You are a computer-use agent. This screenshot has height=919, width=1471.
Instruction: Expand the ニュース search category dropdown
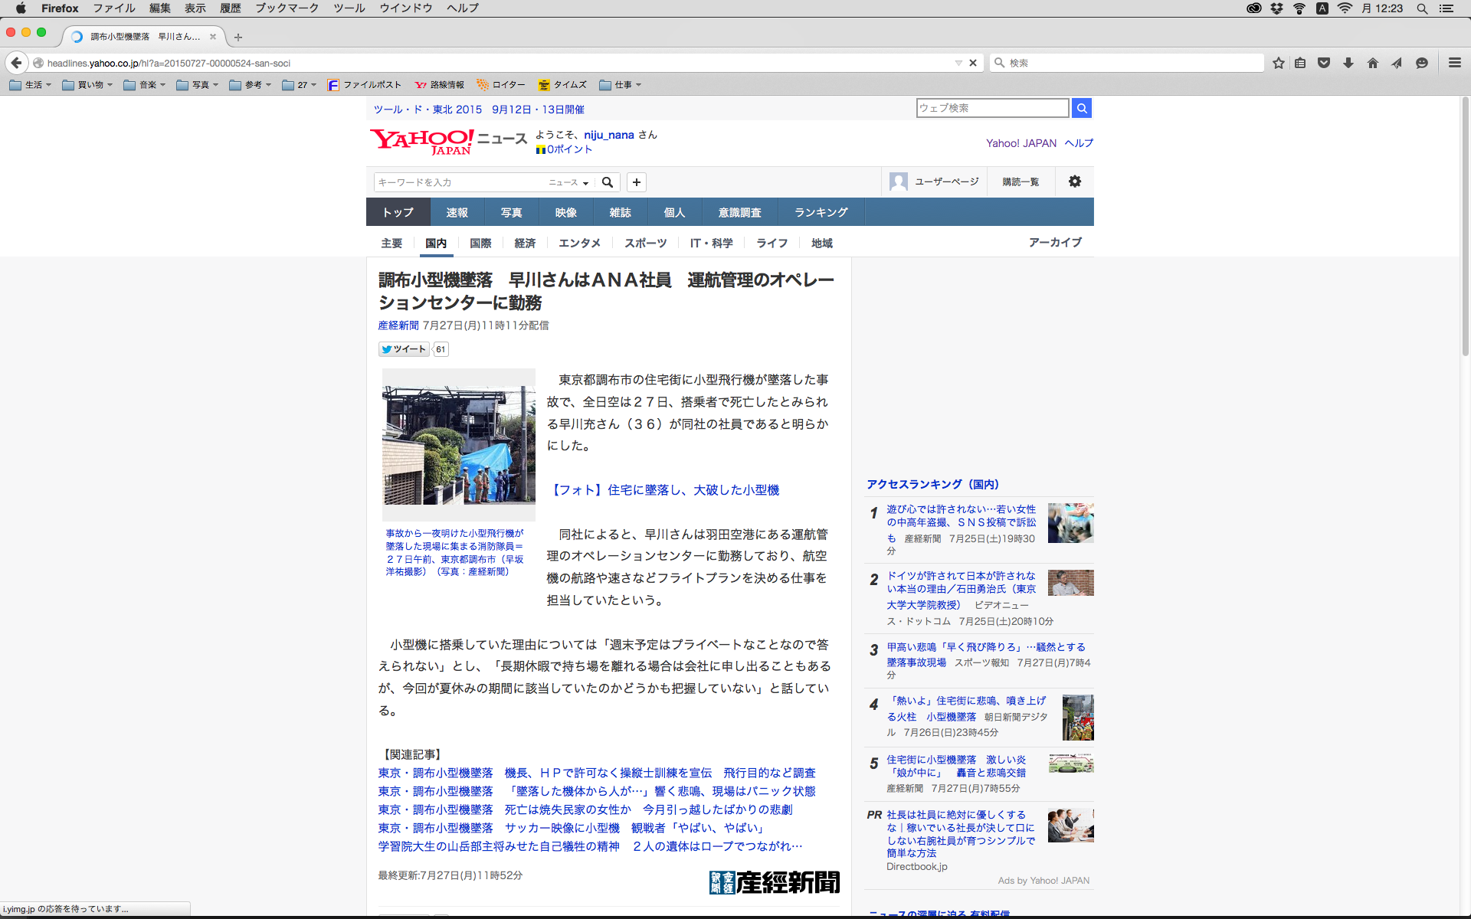click(x=568, y=182)
